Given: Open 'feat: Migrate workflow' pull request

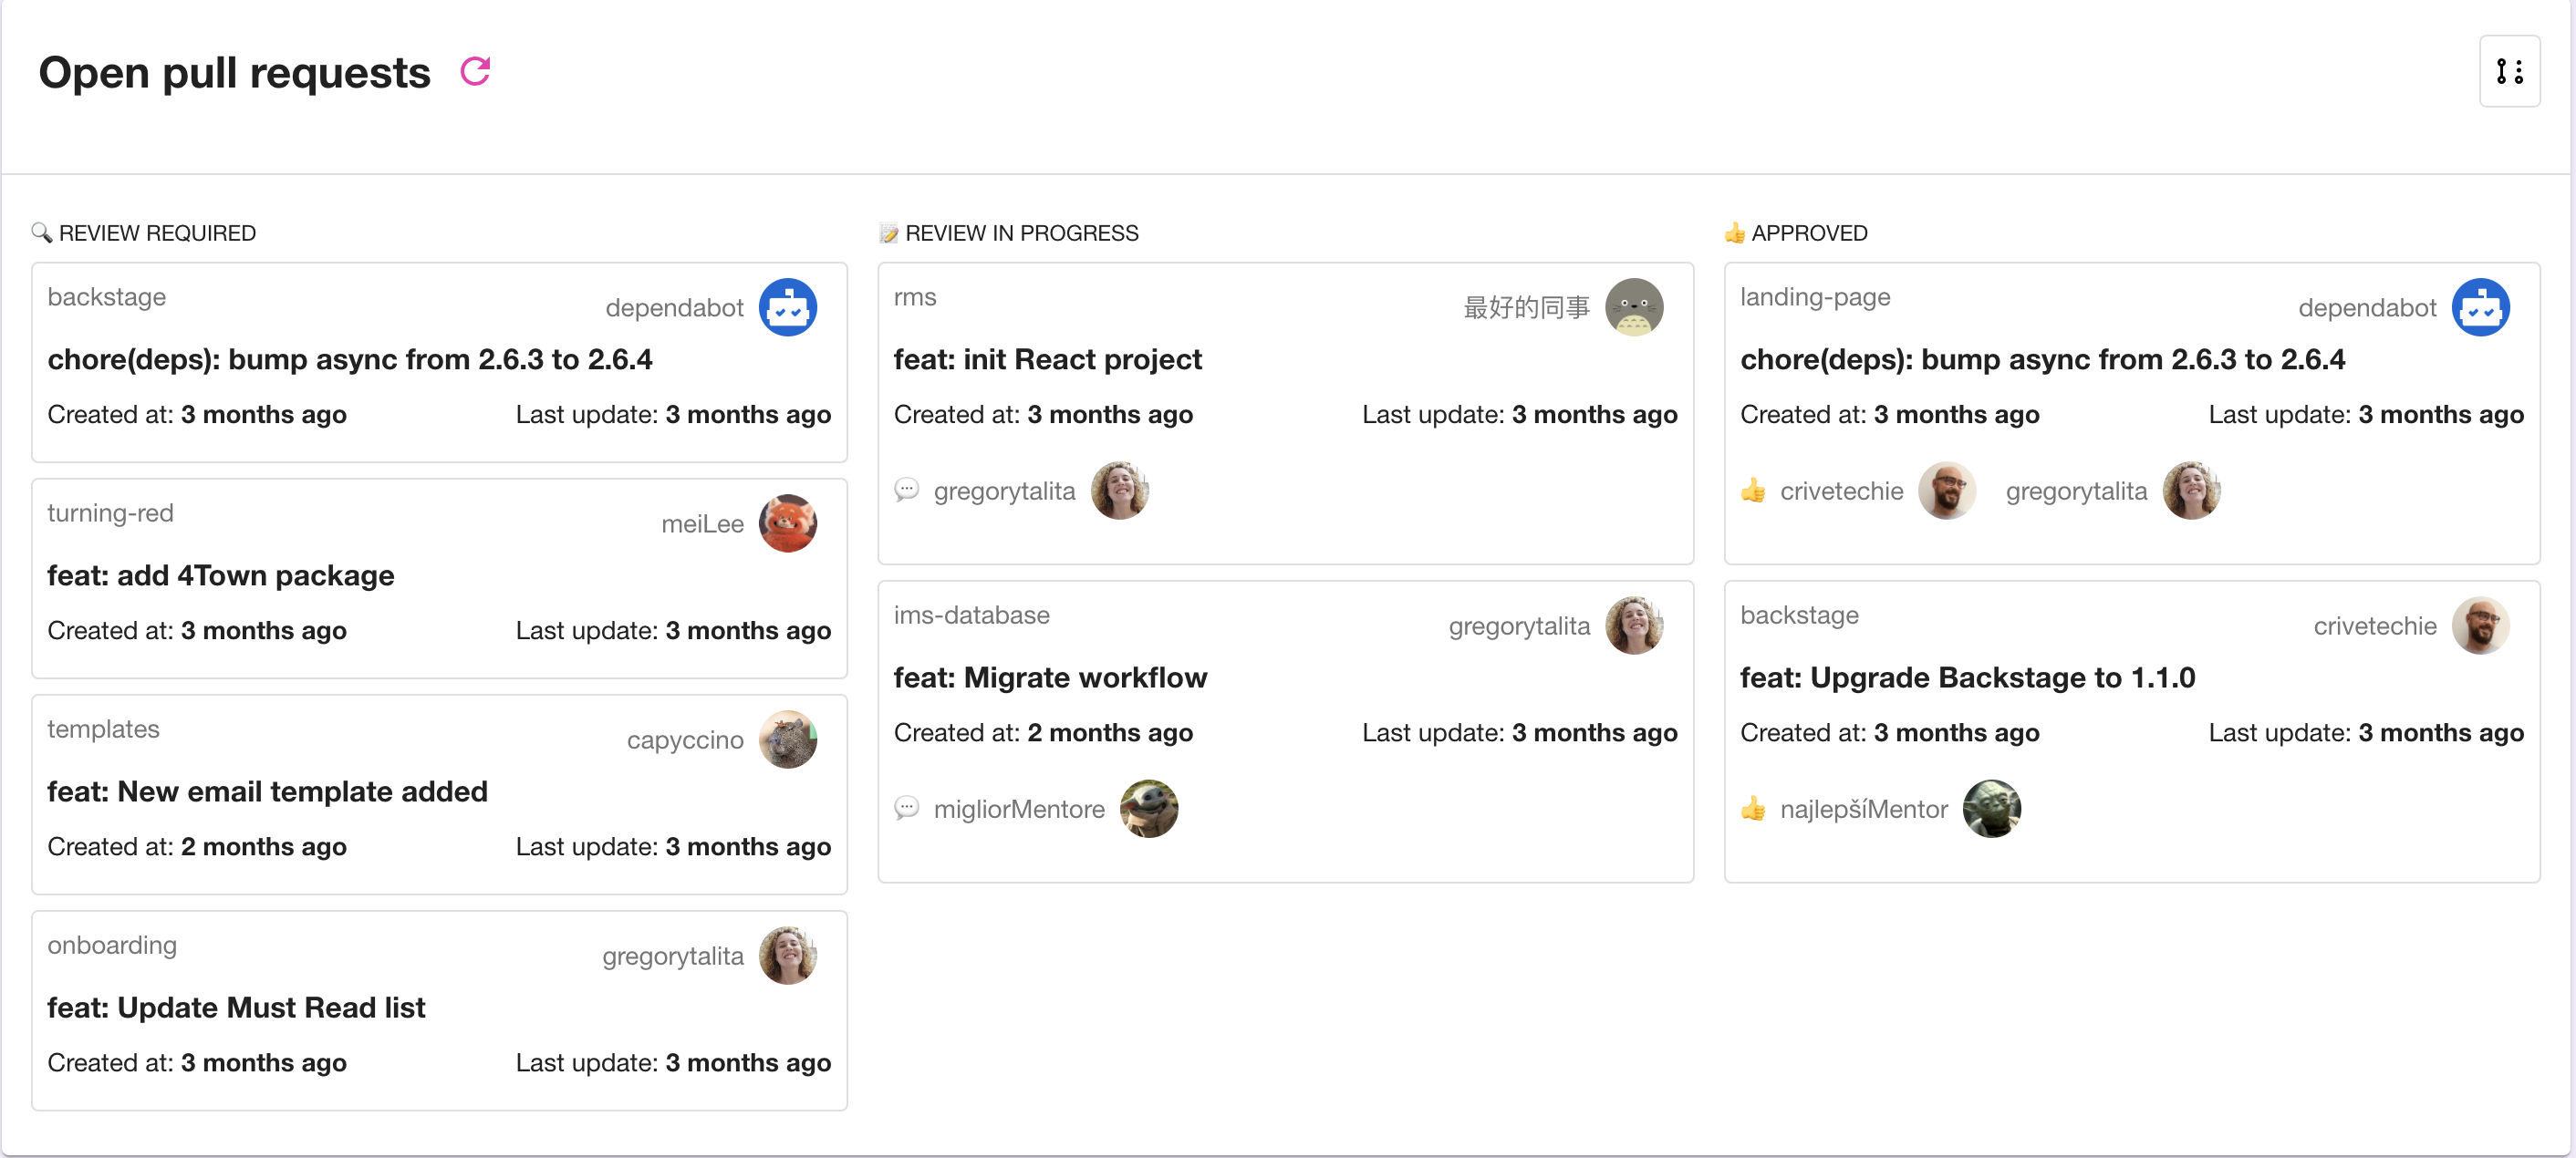Looking at the screenshot, I should point(1050,677).
